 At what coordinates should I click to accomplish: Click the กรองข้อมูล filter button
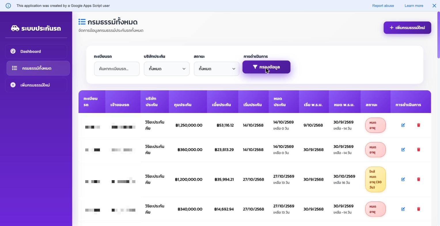[x=266, y=67]
